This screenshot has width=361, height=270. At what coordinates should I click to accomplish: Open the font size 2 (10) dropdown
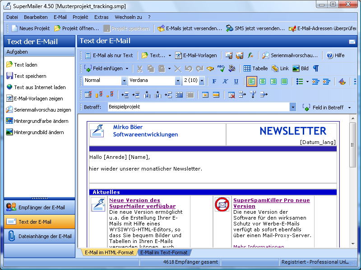click(202, 81)
